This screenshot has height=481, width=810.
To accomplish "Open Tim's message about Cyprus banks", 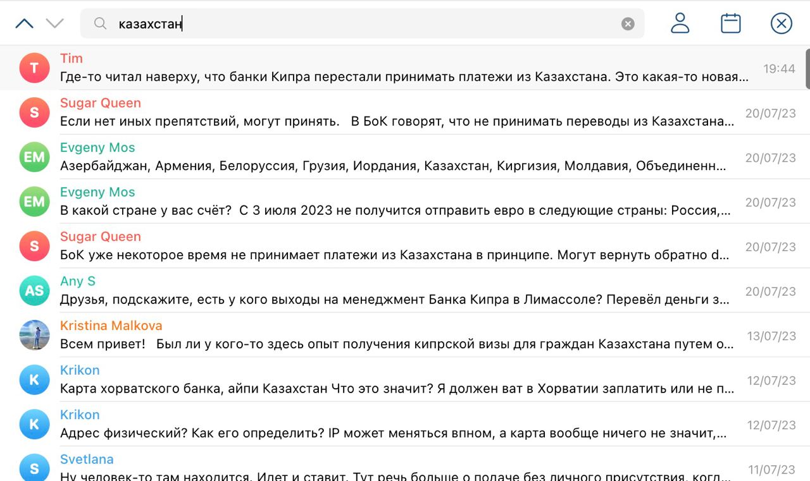I will 404,77.
